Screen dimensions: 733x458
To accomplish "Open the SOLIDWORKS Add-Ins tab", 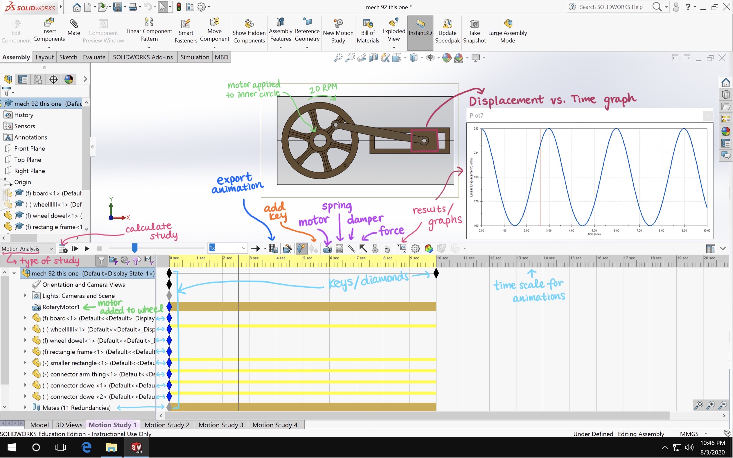I will tap(143, 57).
